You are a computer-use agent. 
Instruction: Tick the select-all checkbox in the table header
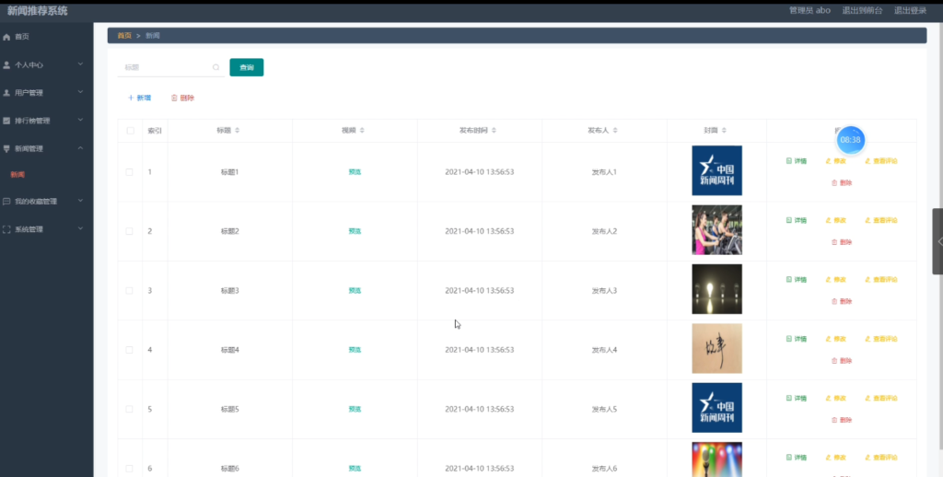[131, 131]
